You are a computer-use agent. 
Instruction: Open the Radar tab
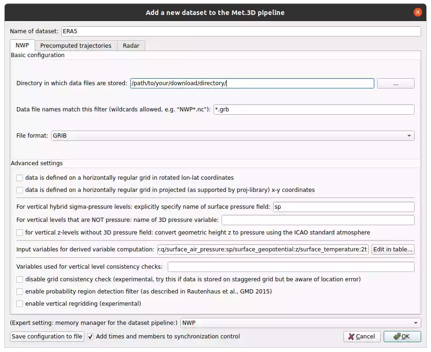[x=131, y=45]
